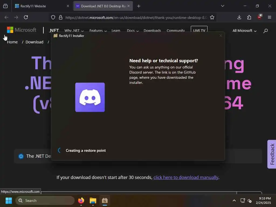Close the Rectify11 Installer window
The width and height of the screenshot is (276, 207).
click(220, 36)
